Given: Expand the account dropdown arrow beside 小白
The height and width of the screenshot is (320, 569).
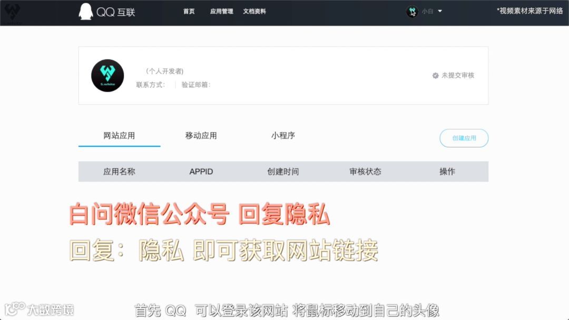Looking at the screenshot, I should point(440,11).
